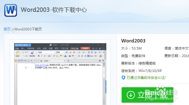
Task: Click the character shading A icon
Action: [70, 56]
